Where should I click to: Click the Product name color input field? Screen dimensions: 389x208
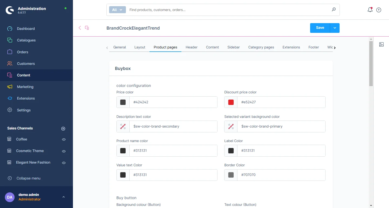click(173, 151)
